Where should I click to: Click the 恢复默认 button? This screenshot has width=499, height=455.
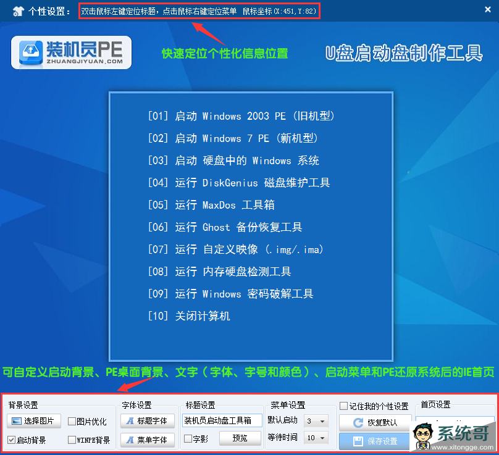pos(375,422)
